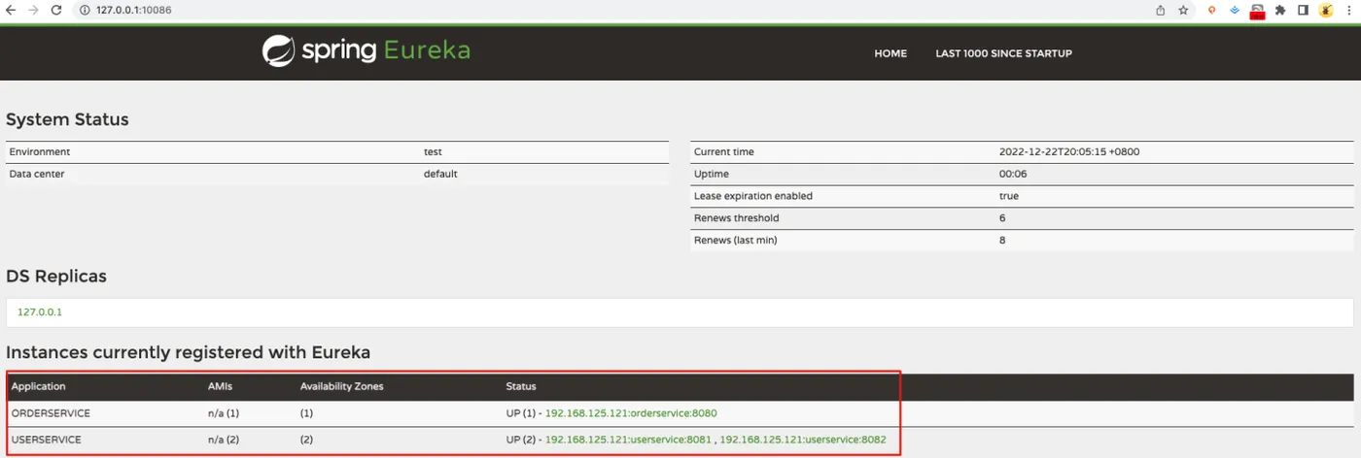Click the AMIs column header
The width and height of the screenshot is (1361, 458).
220,386
